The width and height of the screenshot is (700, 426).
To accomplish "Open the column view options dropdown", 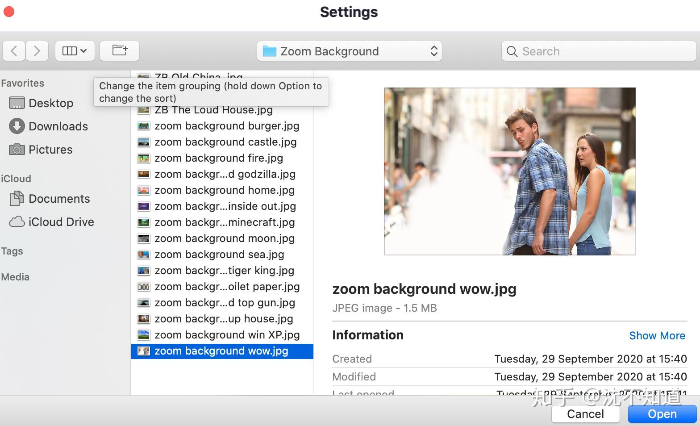I will click(75, 51).
